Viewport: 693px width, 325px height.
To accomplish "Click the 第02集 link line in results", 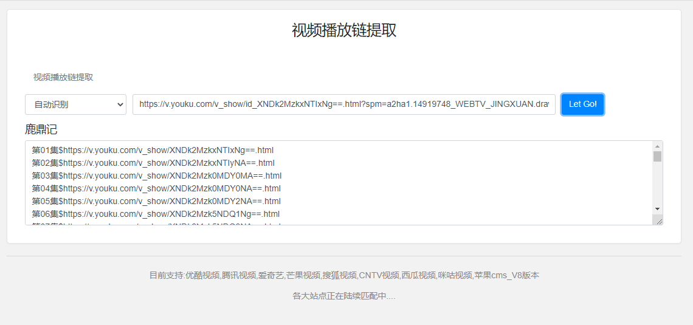I will 153,163.
